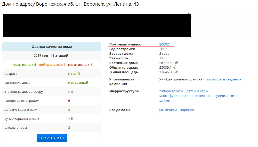This screenshot has width=258, height=147.
Task: Click the ≈4 value
Action: pyautogui.click(x=70, y=92)
